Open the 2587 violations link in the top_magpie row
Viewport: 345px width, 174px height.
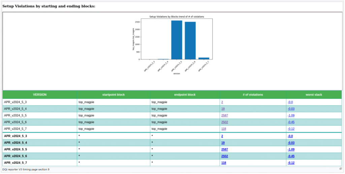coord(224,115)
